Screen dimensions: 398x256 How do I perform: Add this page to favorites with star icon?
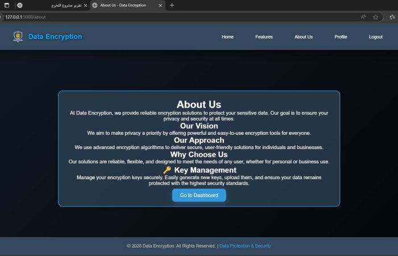375,17
